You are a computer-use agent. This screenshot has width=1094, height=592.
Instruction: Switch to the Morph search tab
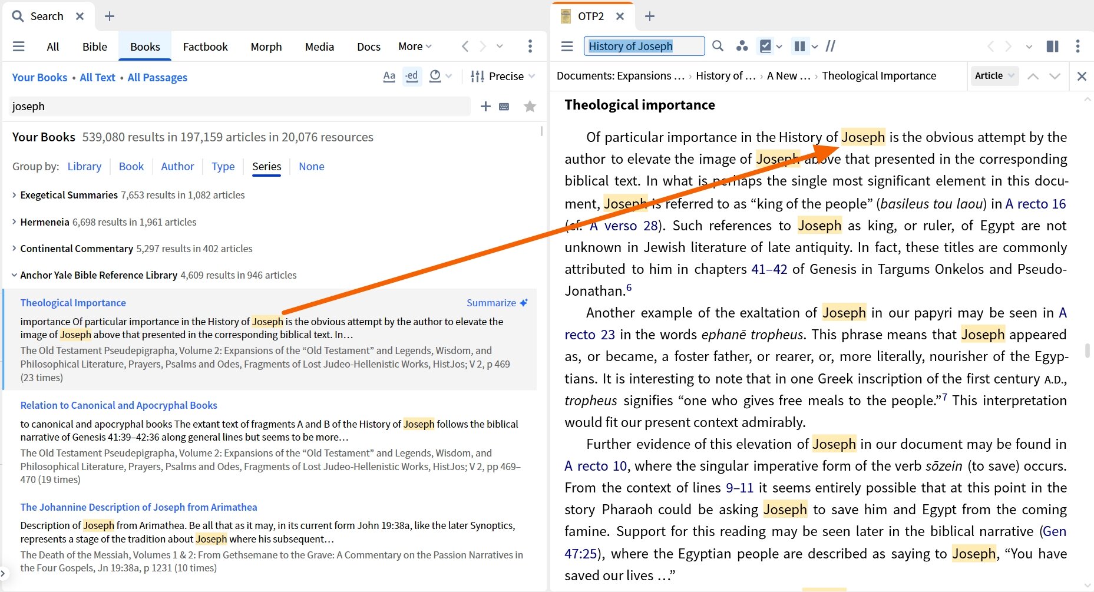[x=266, y=47]
